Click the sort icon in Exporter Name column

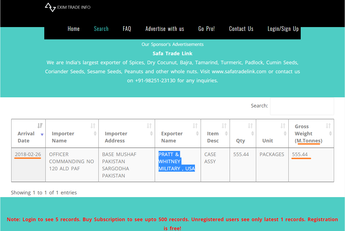point(195,126)
